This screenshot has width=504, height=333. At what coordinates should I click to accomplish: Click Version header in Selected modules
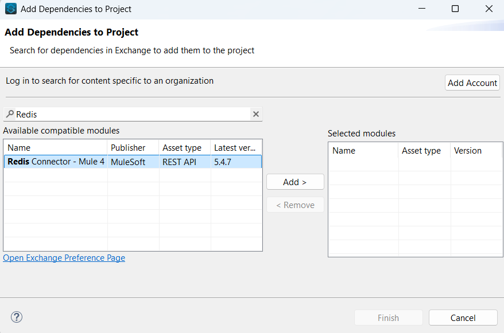click(x=476, y=151)
